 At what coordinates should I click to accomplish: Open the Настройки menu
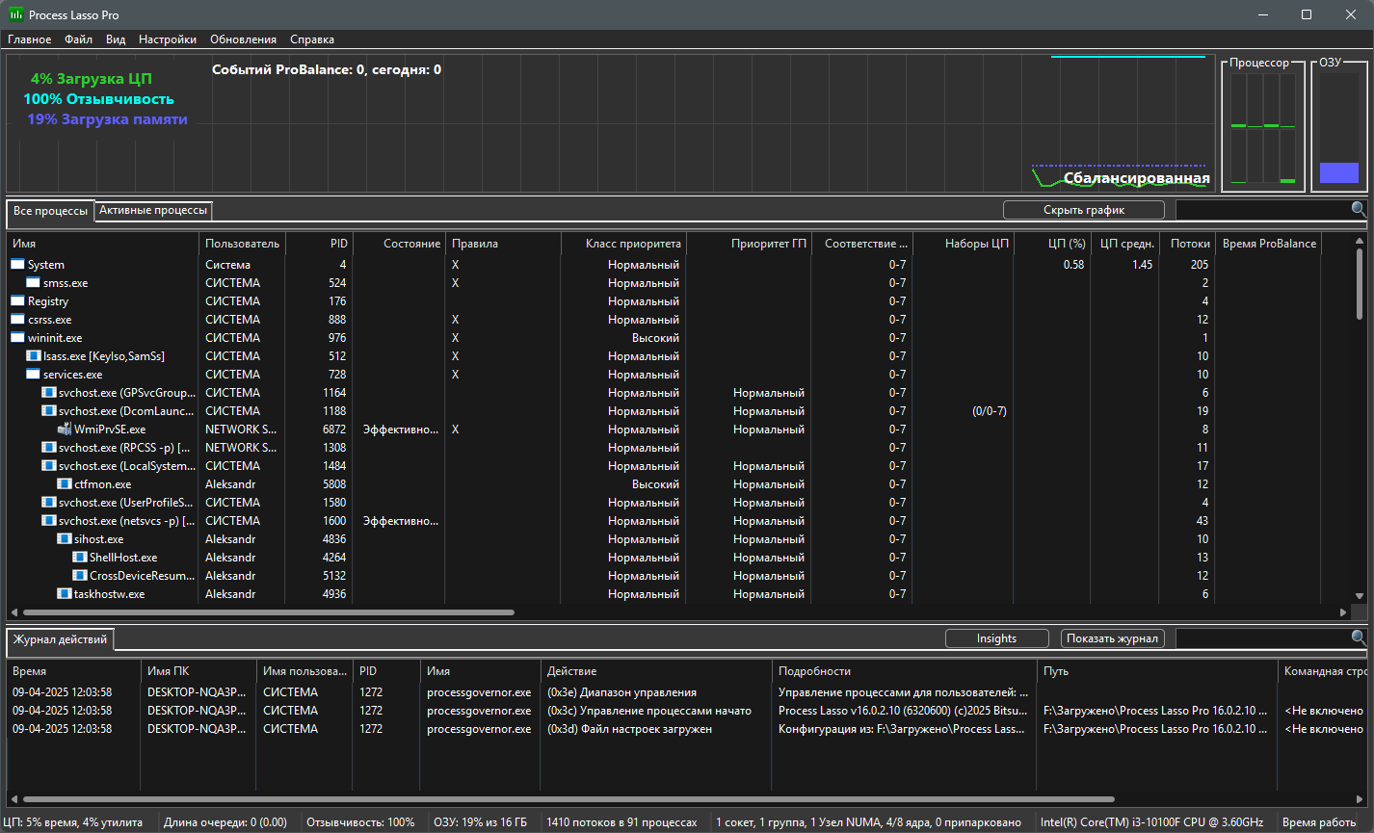tap(168, 39)
